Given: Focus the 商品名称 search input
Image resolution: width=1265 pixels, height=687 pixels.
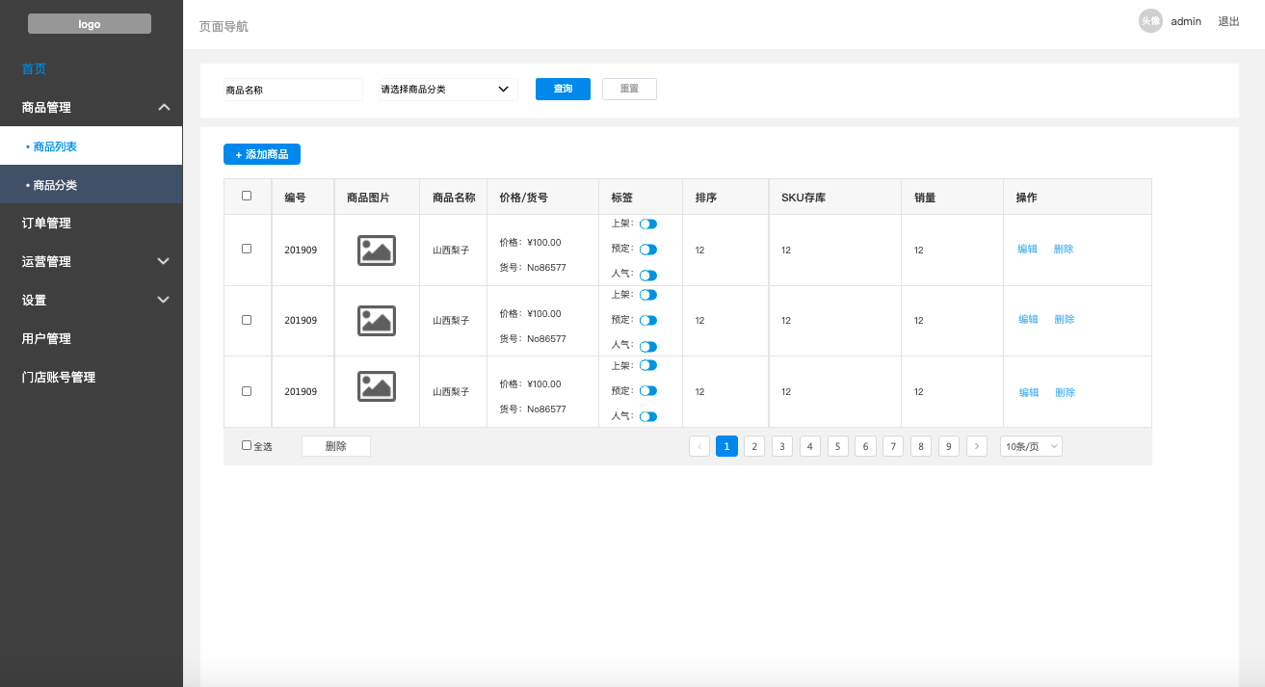Looking at the screenshot, I should [293, 90].
